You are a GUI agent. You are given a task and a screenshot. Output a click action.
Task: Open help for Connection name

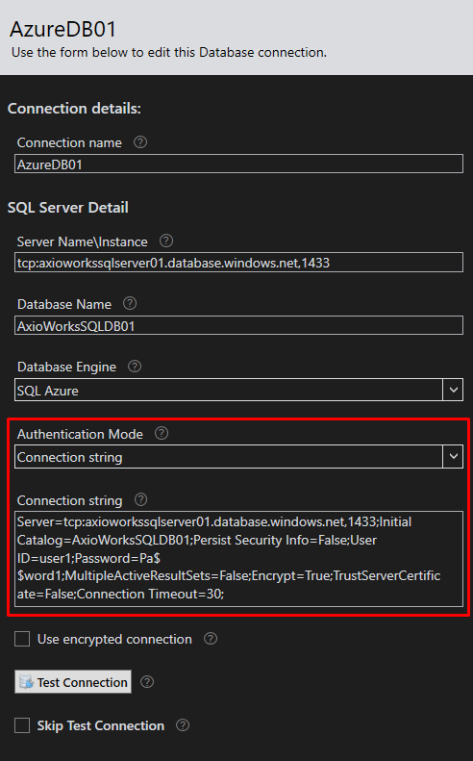pyautogui.click(x=140, y=142)
